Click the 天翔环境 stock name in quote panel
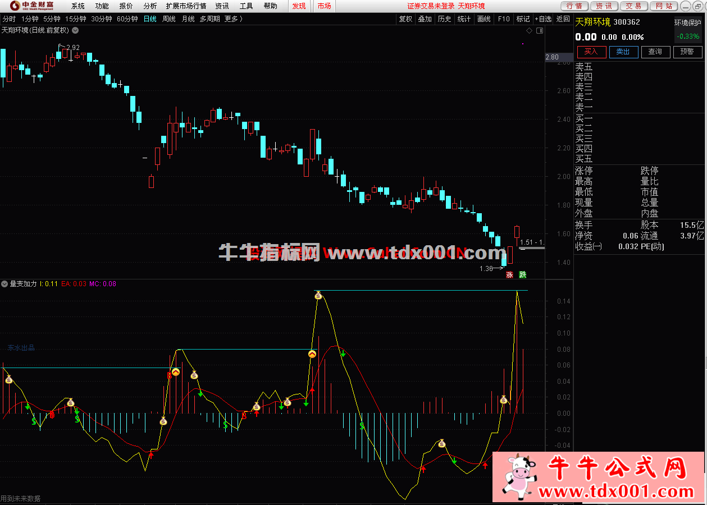Image resolution: width=707 pixels, height=505 pixels. click(592, 22)
